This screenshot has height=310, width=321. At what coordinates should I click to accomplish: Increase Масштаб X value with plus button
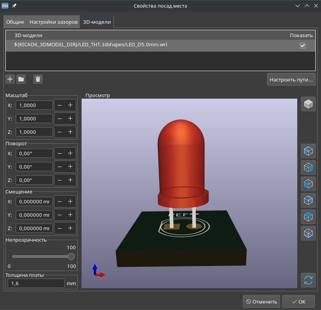coord(70,105)
